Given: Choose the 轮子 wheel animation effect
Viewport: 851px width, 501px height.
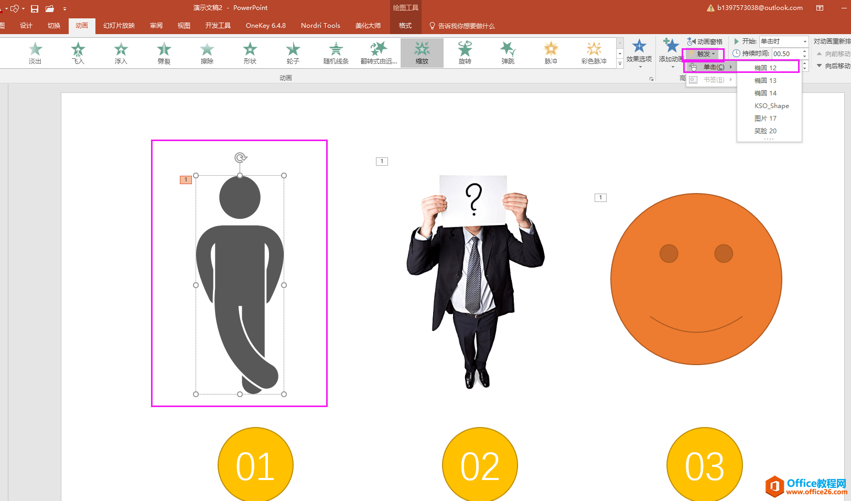Looking at the screenshot, I should tap(293, 53).
